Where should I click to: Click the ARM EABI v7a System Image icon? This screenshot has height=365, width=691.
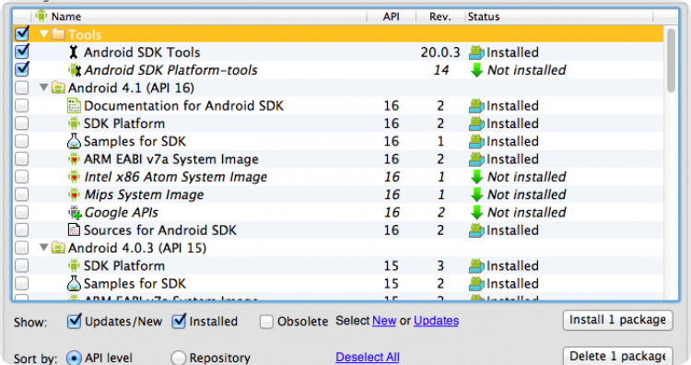pyautogui.click(x=74, y=159)
